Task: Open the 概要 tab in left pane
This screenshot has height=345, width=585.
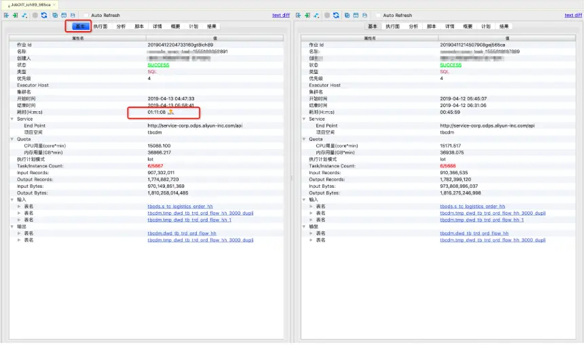Action: 175,26
